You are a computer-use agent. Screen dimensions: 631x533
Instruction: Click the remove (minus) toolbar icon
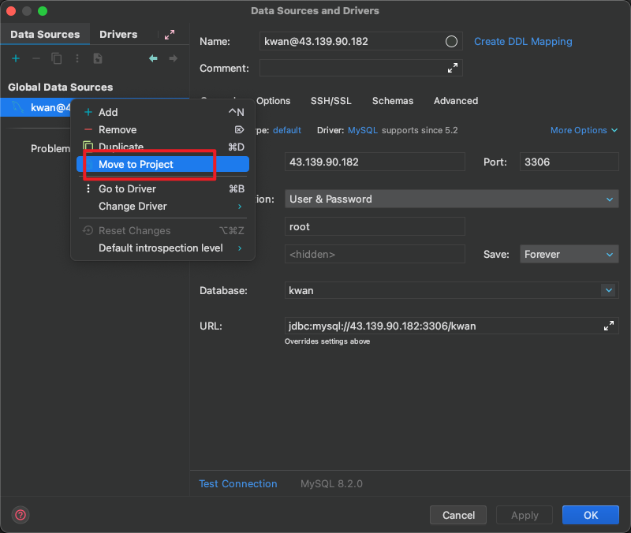point(36,58)
